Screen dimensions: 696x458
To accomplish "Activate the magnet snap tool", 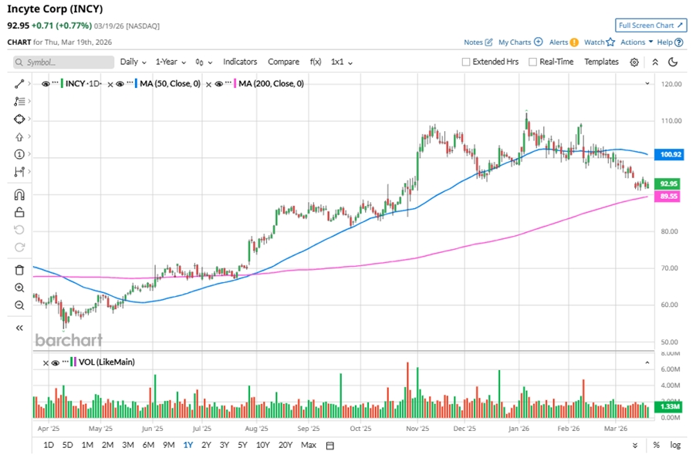I will pyautogui.click(x=19, y=194).
